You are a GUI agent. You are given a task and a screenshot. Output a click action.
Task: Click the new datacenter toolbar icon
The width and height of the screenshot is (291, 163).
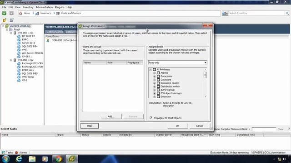12,20
